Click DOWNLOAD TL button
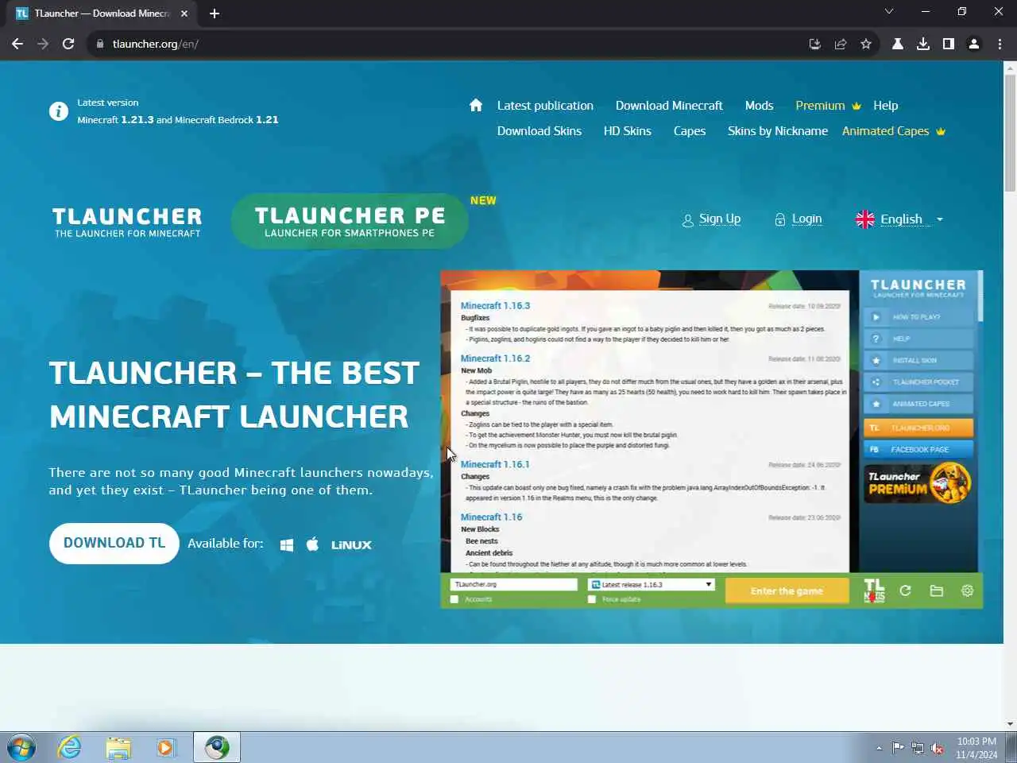Screen dimensions: 1017x763 114,543
